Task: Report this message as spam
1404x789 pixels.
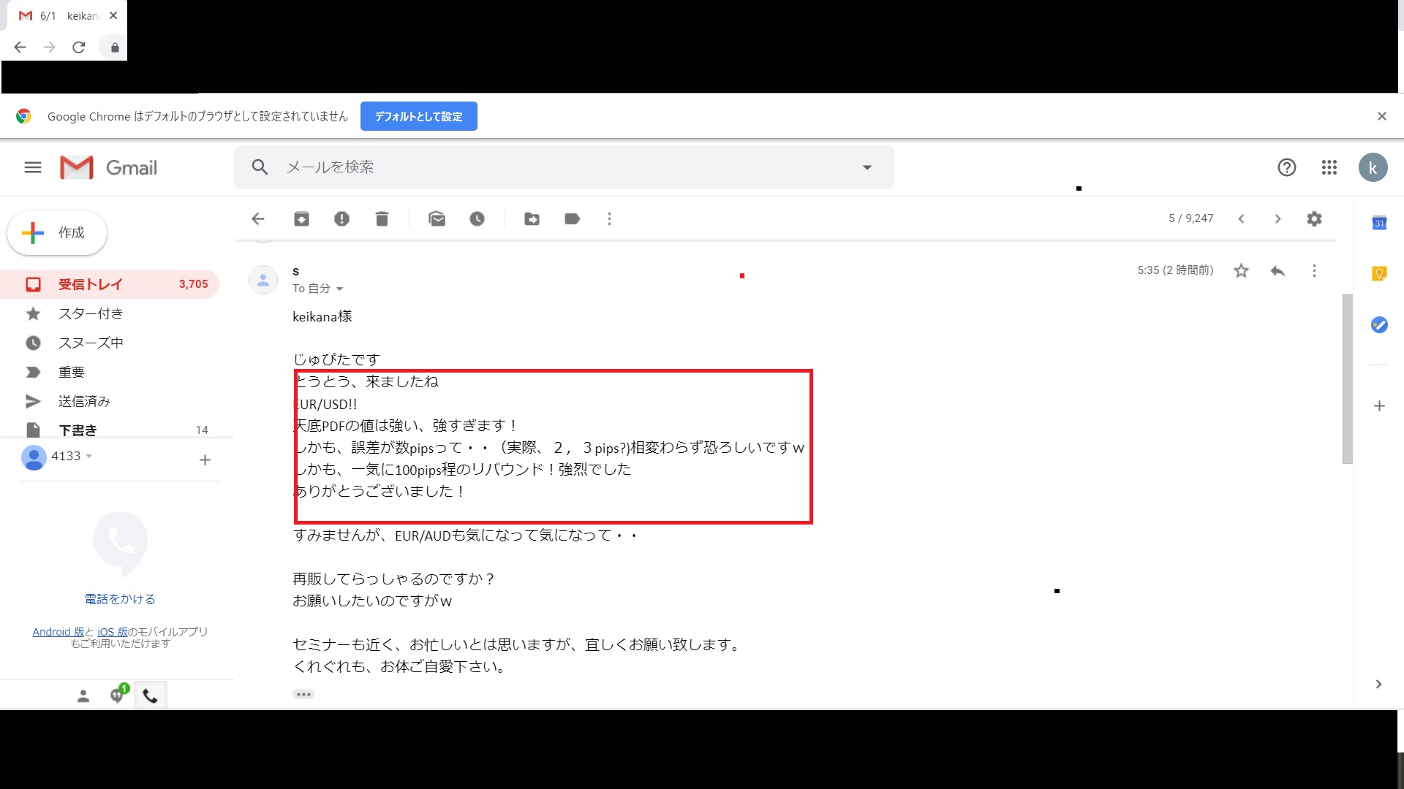Action: (x=341, y=218)
